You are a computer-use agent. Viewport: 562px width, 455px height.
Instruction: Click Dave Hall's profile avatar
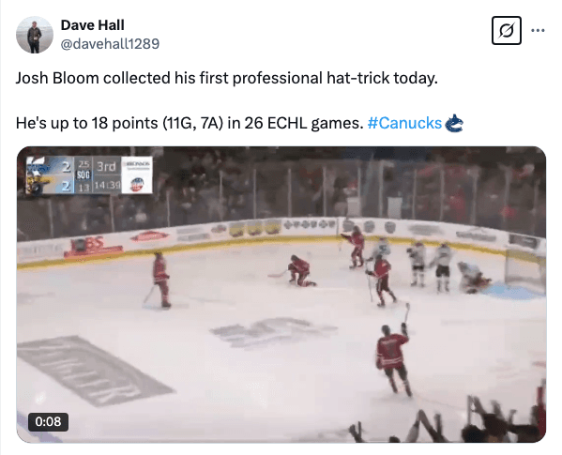click(x=35, y=35)
